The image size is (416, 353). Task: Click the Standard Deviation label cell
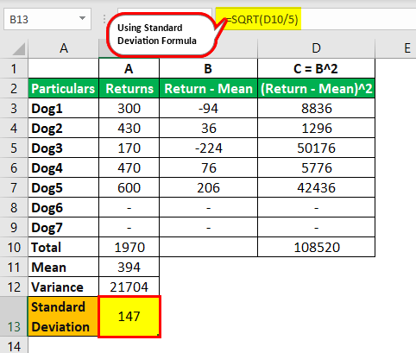(x=63, y=317)
